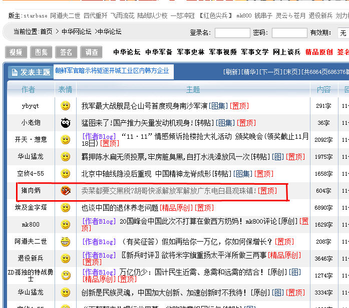The width and height of the screenshot is (349, 308).
Task: Switch to the 中华军备 nav tab
Action: (159, 52)
